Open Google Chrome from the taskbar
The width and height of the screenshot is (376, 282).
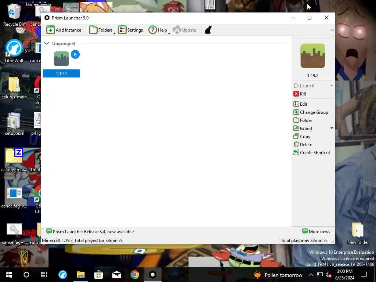tap(135, 275)
